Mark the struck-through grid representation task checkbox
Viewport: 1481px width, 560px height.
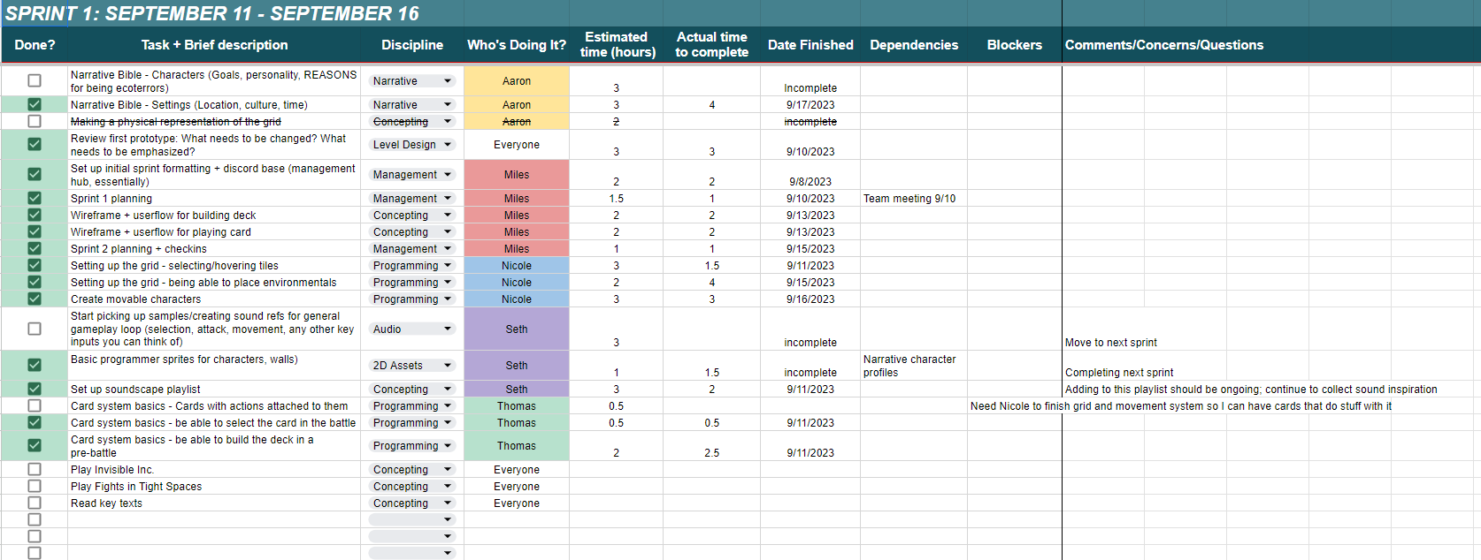coord(35,122)
